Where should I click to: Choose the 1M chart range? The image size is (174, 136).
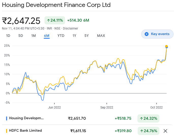[34, 36]
